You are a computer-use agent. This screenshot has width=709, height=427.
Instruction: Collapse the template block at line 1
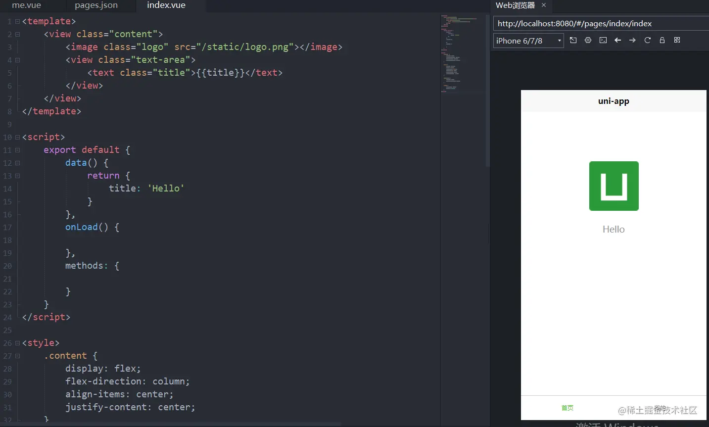pos(17,21)
